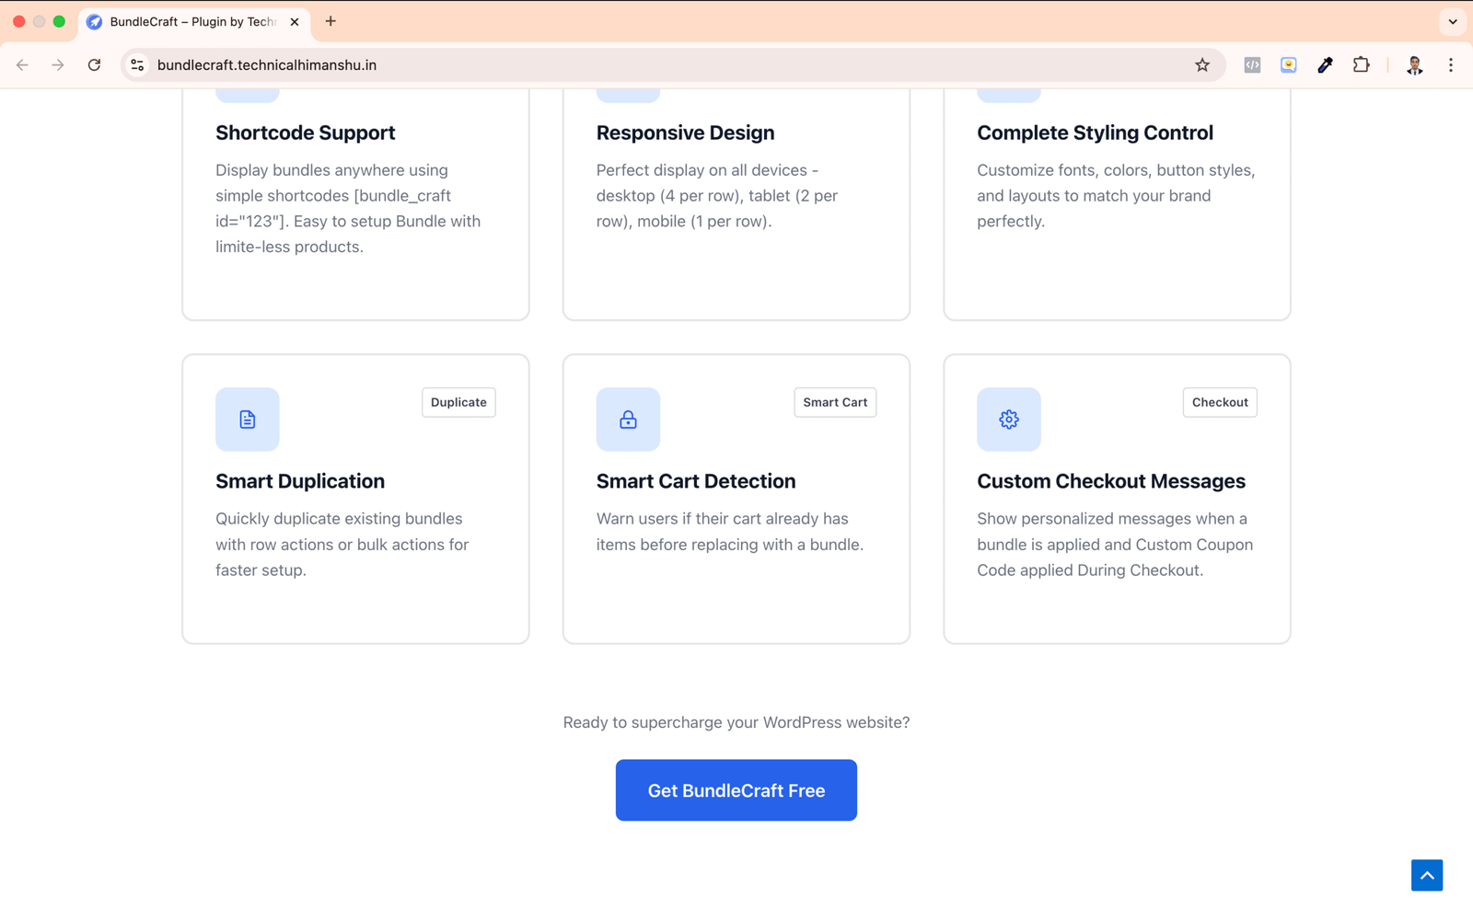Screen dimensions: 1473x921
Task: View site information icon in address bar
Action: pos(137,65)
